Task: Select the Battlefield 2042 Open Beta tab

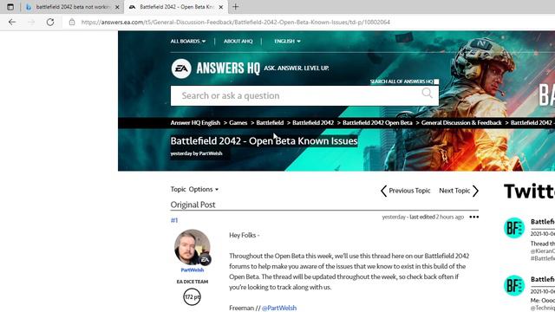Action: (177, 7)
